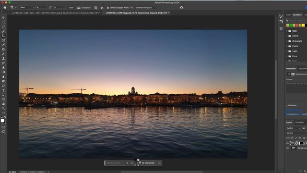
Task: Select the Pen tool
Action: click(x=3, y=86)
